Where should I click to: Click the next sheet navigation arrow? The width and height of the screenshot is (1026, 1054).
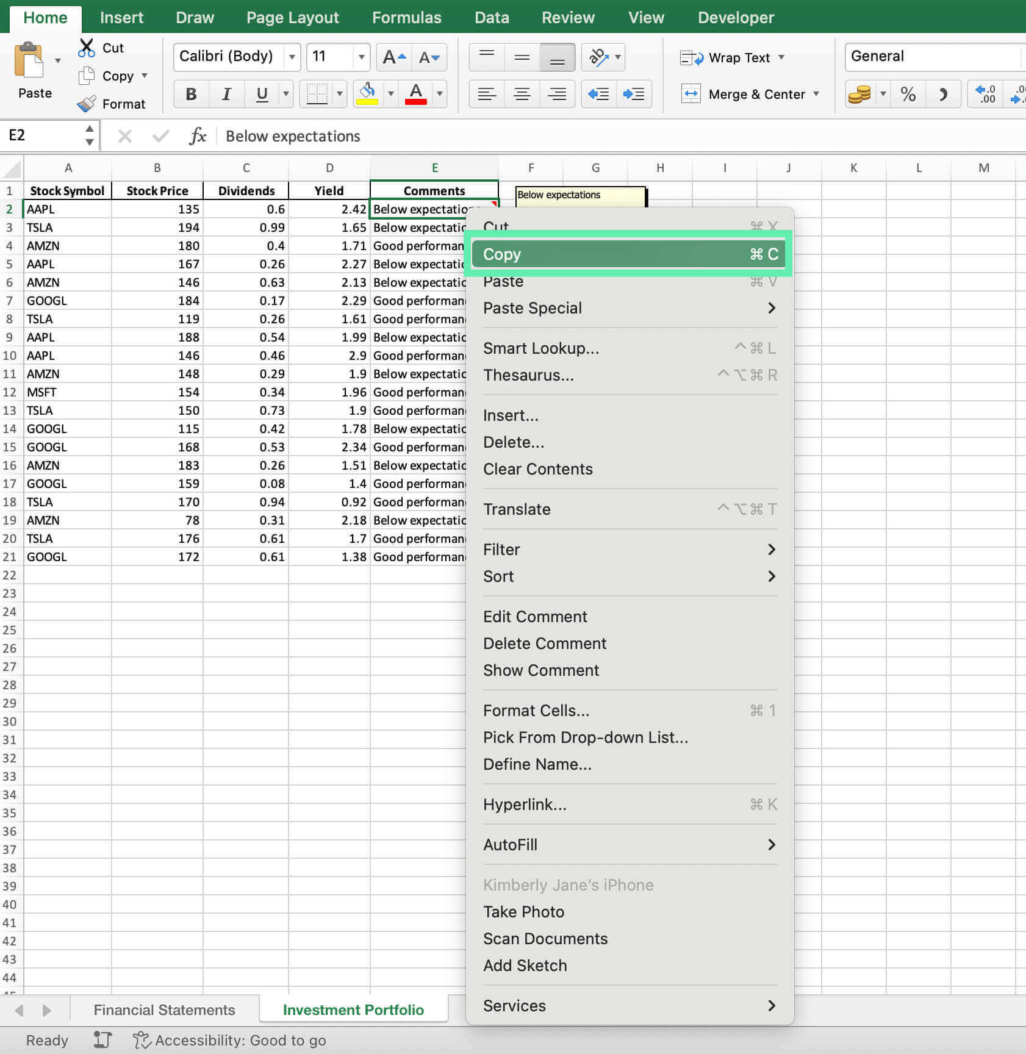[x=46, y=1010]
